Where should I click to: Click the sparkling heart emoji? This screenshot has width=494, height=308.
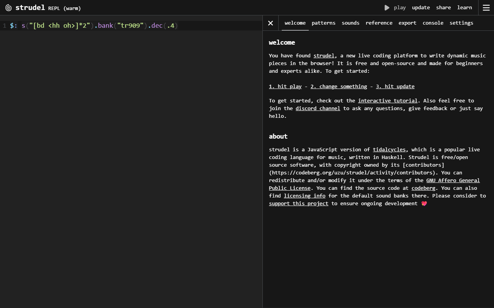click(x=424, y=204)
